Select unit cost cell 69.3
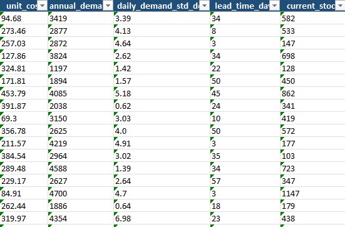345x227 pixels. pos(24,118)
